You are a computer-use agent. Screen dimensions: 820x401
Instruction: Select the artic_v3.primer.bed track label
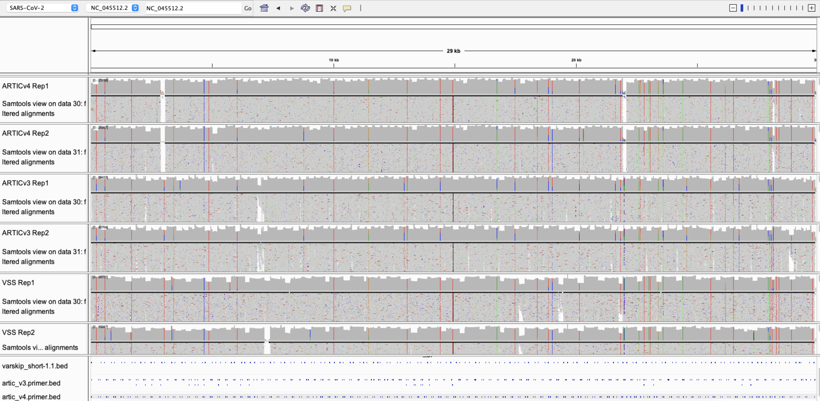click(x=31, y=383)
